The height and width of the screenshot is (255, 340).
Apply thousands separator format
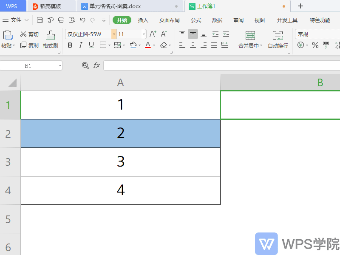coord(326,45)
